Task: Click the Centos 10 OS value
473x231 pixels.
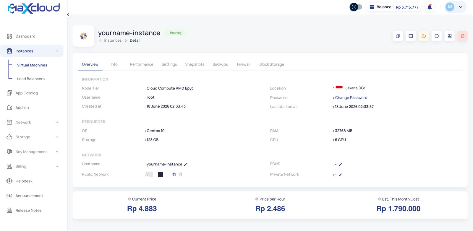Action: pyautogui.click(x=155, y=131)
